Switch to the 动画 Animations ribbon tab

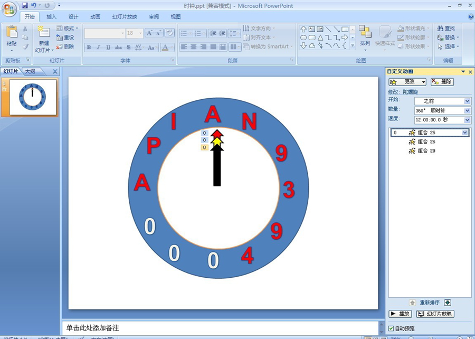95,17
